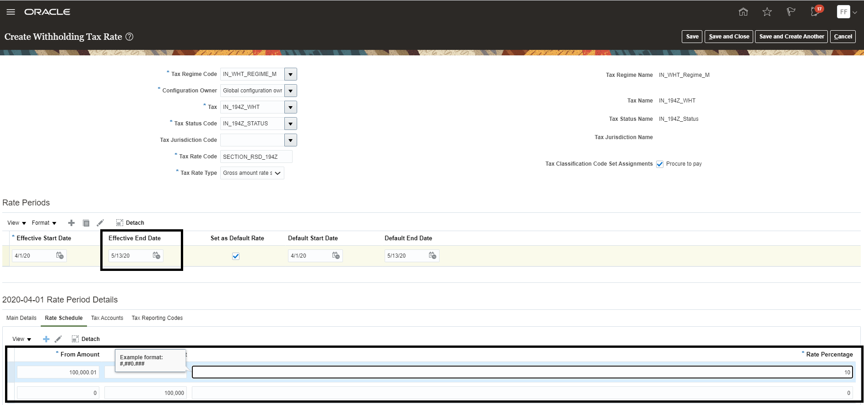Open the hamburger navigator menu
Screen dimensions: 864x405
point(11,12)
